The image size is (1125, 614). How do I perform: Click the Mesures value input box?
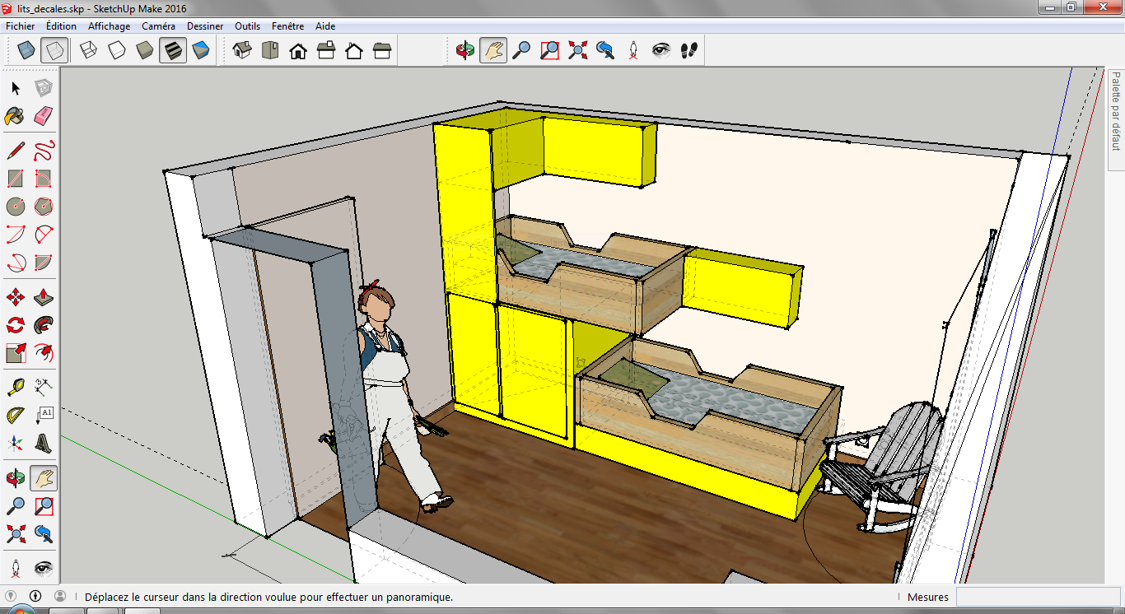click(1038, 597)
